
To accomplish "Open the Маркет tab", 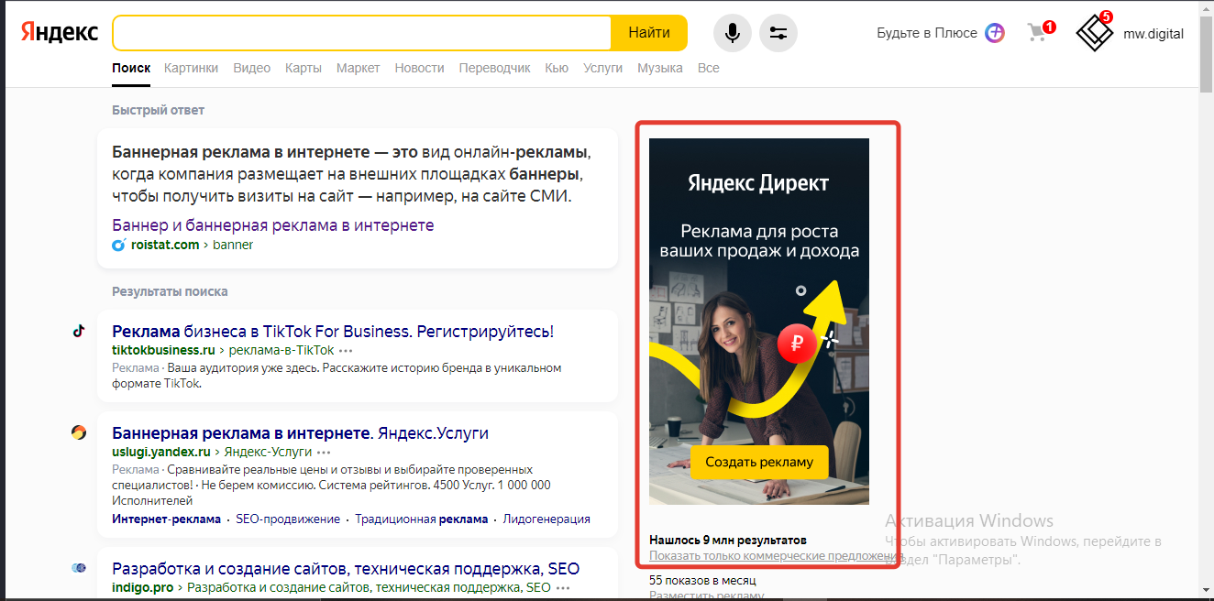I will [358, 68].
